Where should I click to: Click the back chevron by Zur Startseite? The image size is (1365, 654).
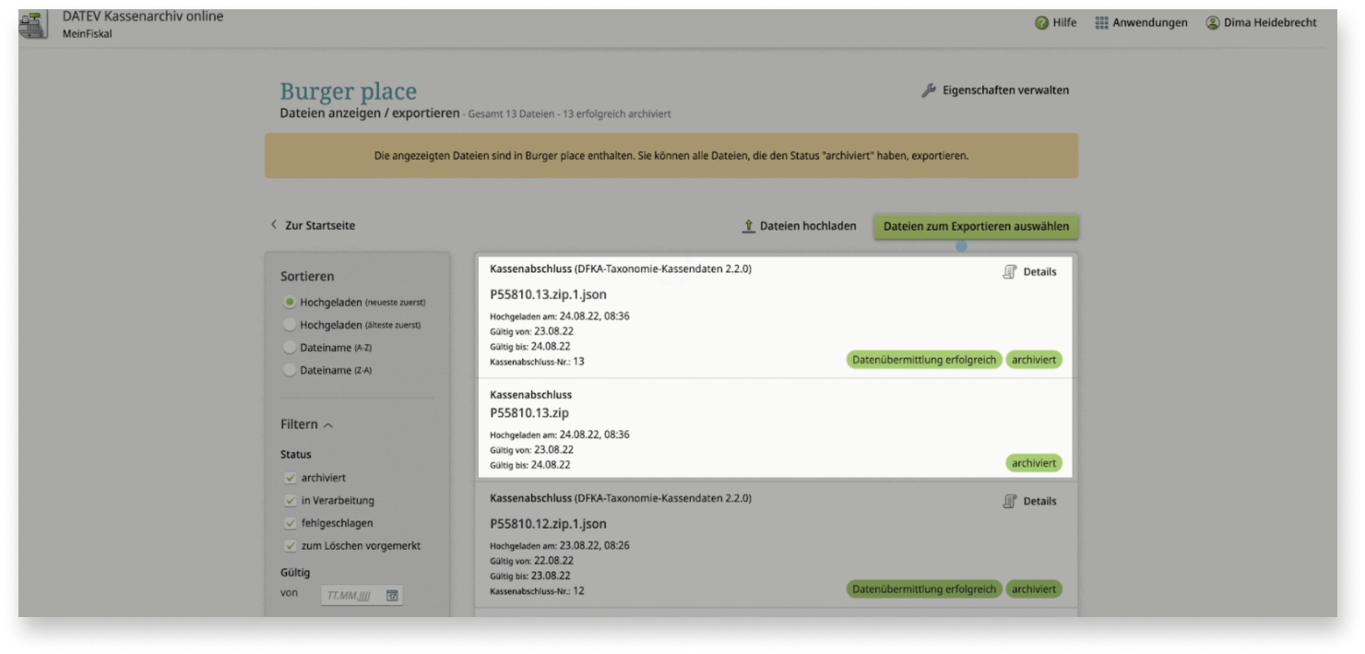click(274, 225)
